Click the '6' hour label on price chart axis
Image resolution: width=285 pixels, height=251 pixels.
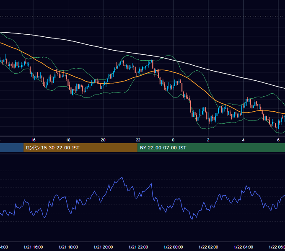[x=278, y=140]
